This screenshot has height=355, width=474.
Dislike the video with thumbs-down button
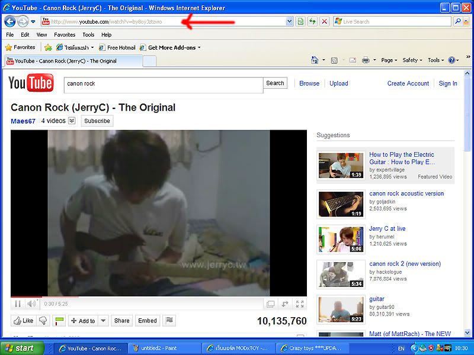43,321
